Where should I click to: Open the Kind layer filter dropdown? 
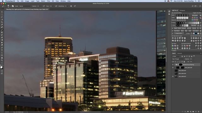176,56
